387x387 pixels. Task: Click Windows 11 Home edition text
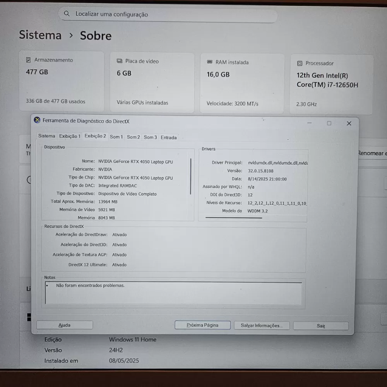[x=133, y=340]
